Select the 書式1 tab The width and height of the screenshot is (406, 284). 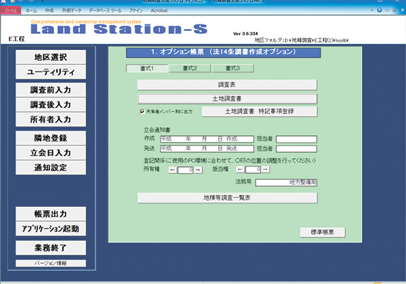pyautogui.click(x=146, y=68)
